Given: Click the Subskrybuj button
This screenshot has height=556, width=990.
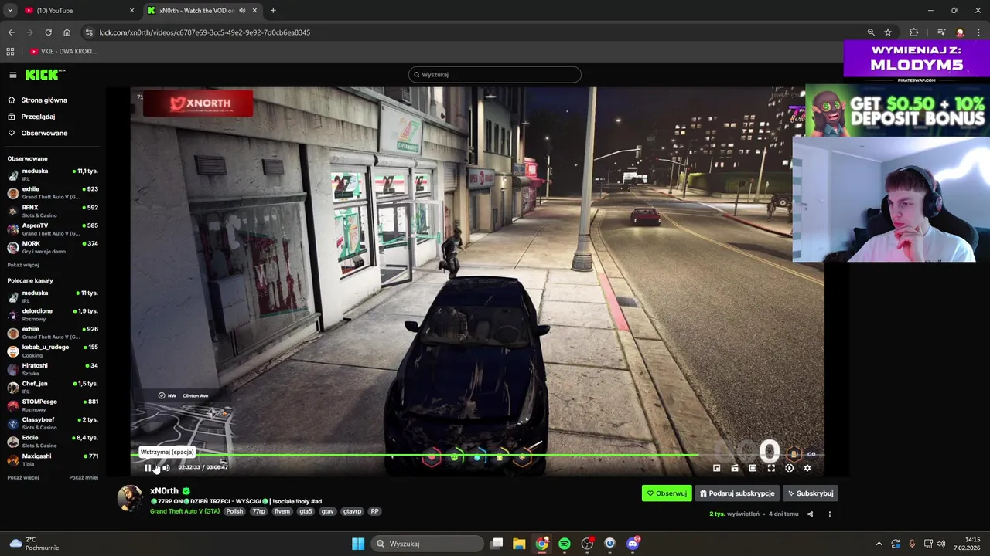Looking at the screenshot, I should coord(811,493).
